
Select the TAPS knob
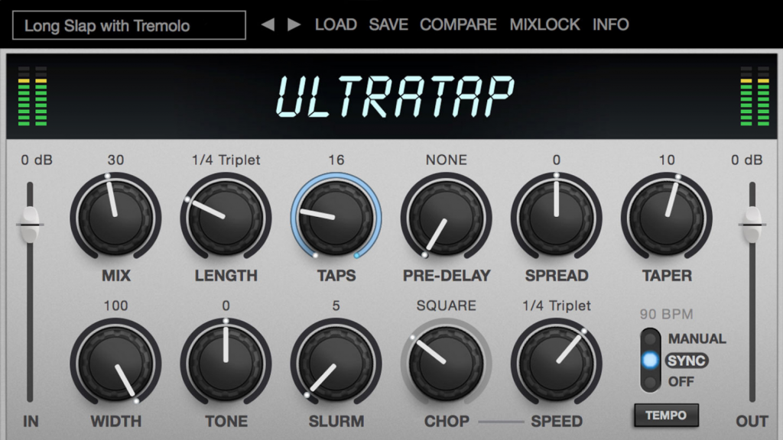[x=336, y=216]
